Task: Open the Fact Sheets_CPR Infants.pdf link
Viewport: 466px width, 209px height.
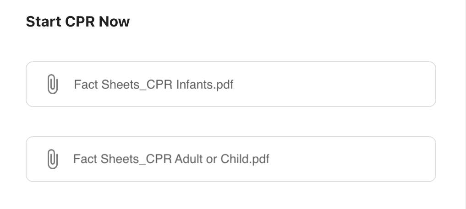Action: tap(154, 85)
